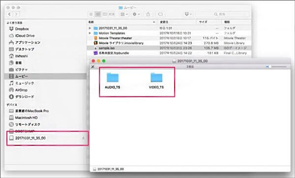Sort by the 変更日 column header

pos(164,22)
